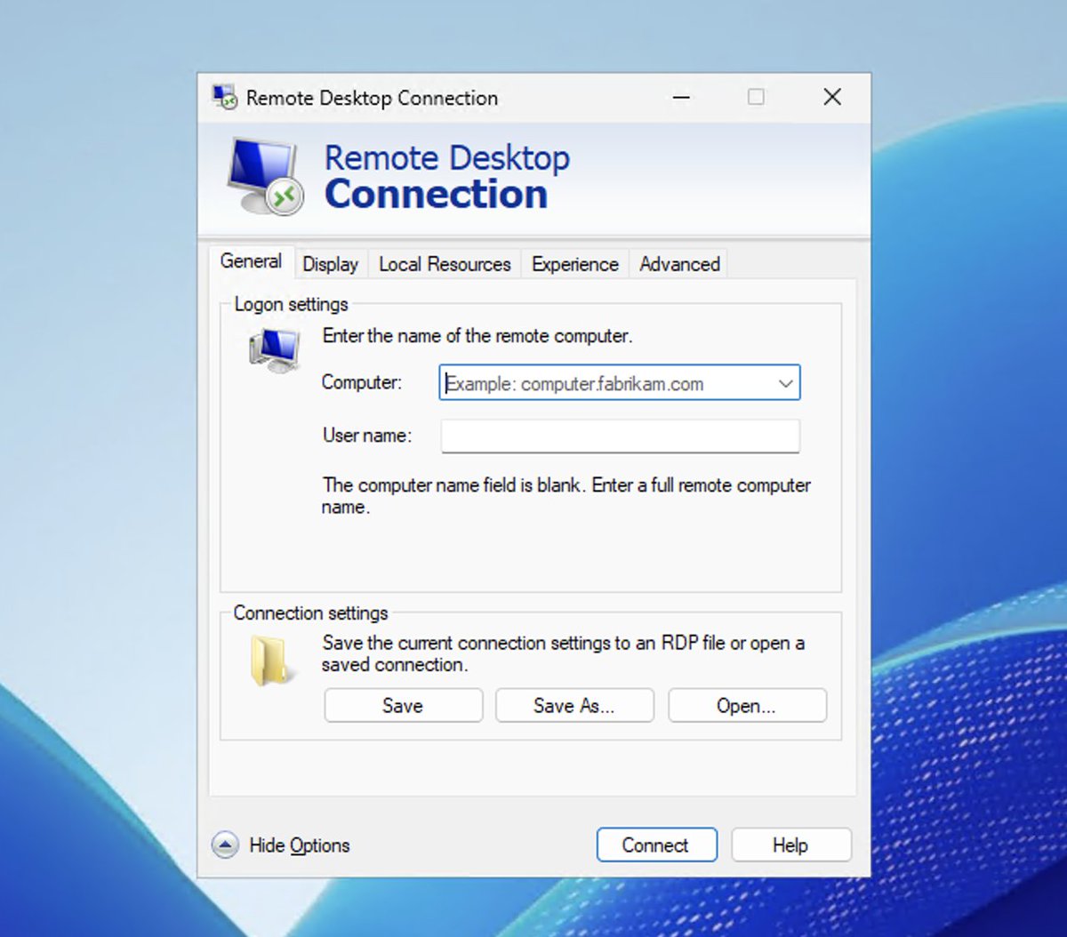
Task: Open the Advanced tab
Action: click(679, 264)
